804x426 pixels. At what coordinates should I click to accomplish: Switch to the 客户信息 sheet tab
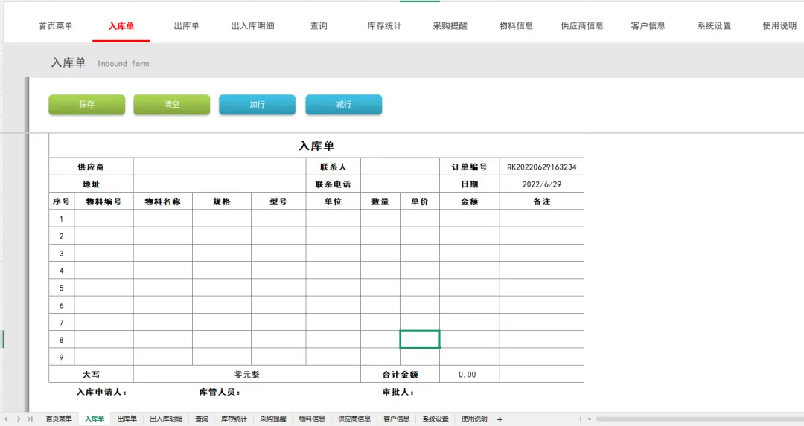tap(396, 419)
